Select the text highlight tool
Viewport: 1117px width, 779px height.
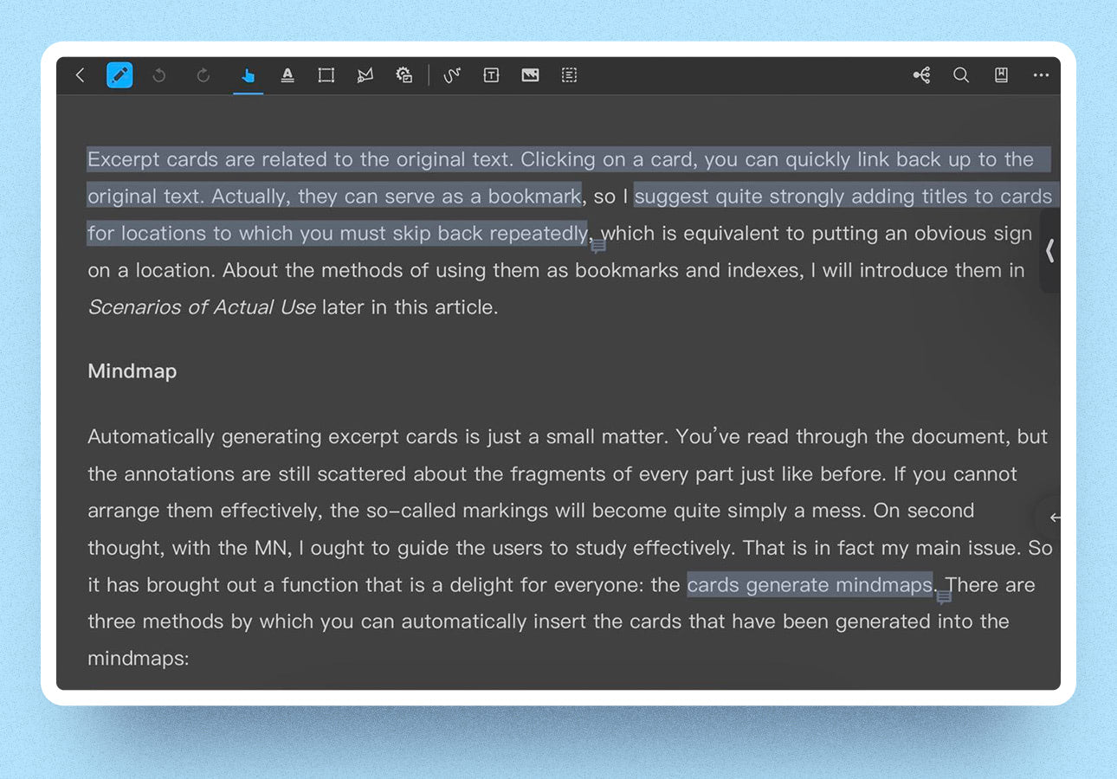click(287, 75)
